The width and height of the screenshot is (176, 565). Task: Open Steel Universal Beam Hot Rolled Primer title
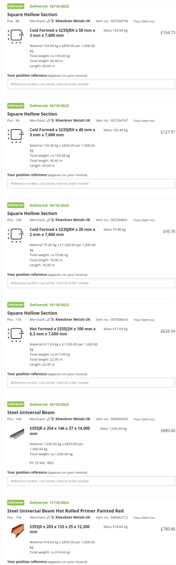click(65, 510)
